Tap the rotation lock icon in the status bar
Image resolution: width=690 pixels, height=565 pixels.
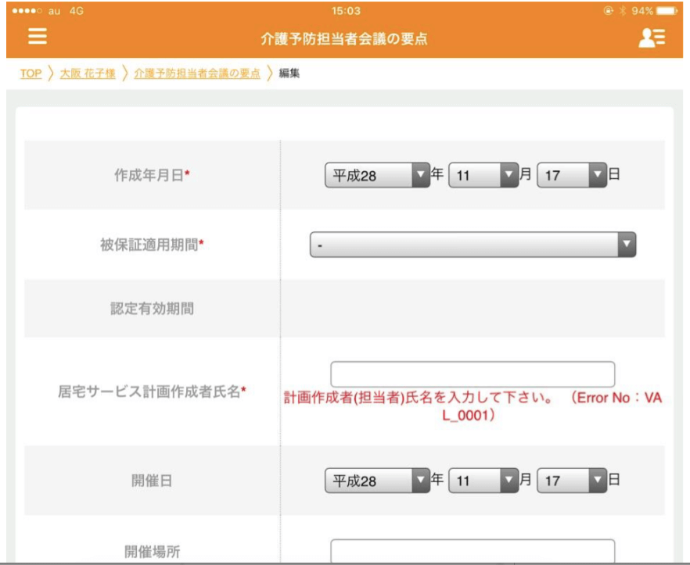click(608, 11)
